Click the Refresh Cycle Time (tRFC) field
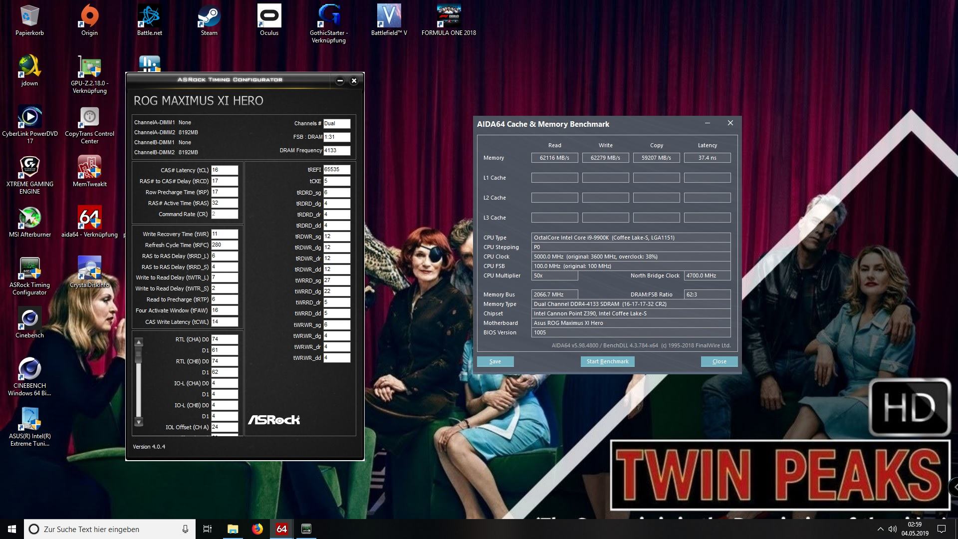This screenshot has width=958, height=539. 224,245
